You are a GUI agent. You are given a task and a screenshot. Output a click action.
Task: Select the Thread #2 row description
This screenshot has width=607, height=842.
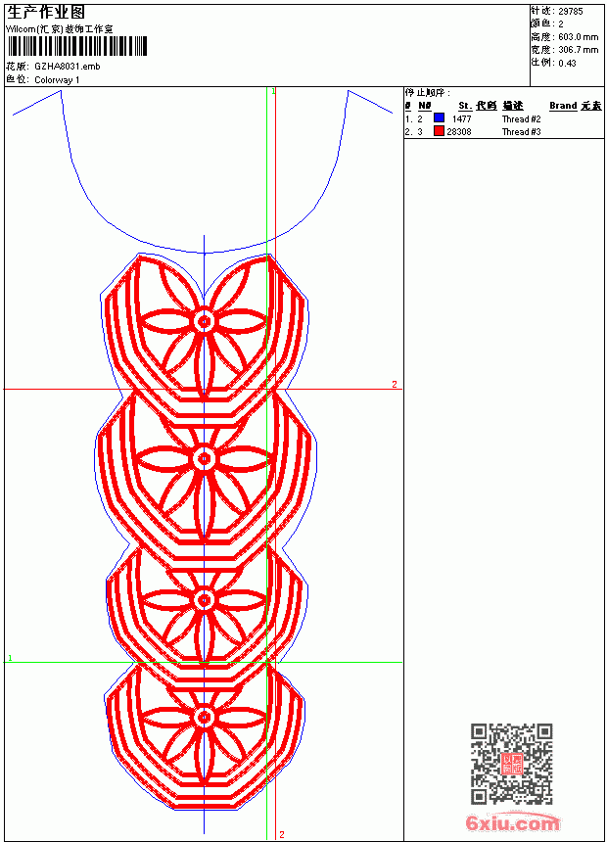521,119
